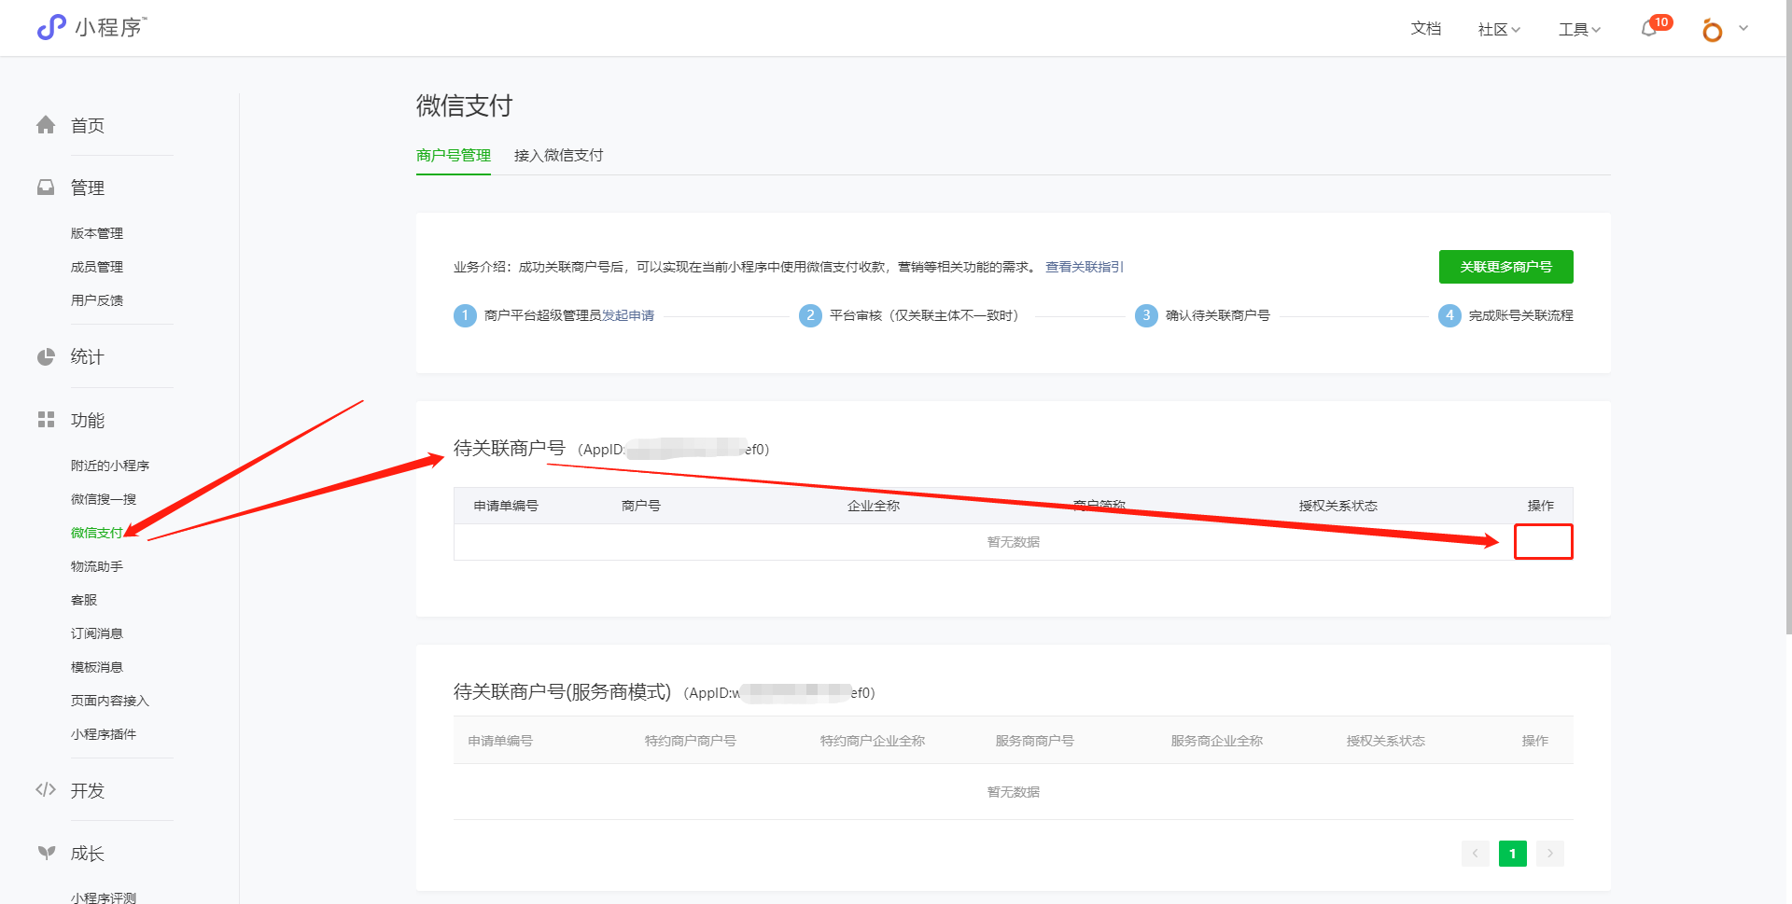This screenshot has width=1792, height=904.
Task: Select 成长 in the sidebar
Action: coord(88,853)
